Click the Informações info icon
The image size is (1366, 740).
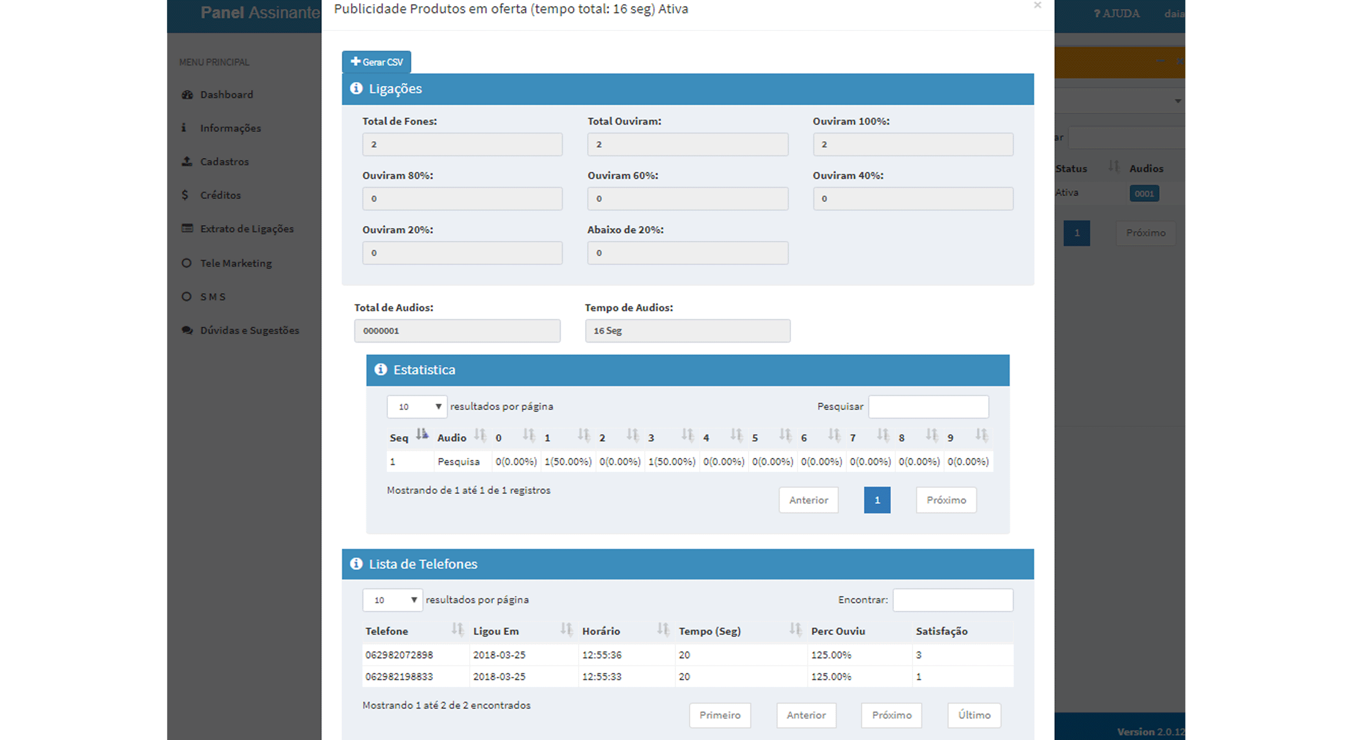click(184, 127)
